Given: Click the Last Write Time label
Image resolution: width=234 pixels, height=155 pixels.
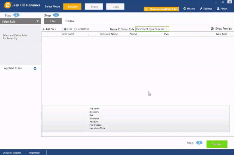Looking at the screenshot, I should tap(97, 128).
